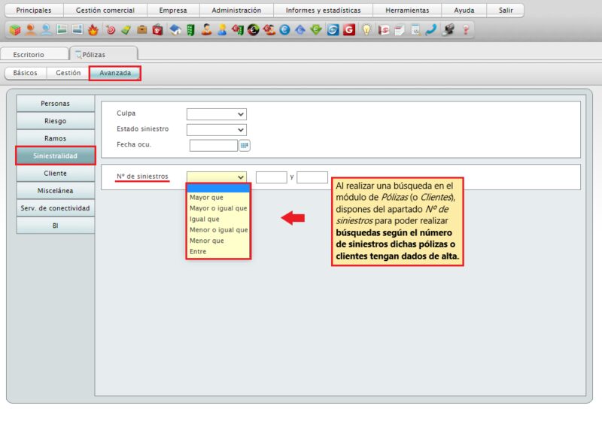Select 'Entre' in the open dropdown list
This screenshot has width=602, height=421.
click(x=198, y=252)
